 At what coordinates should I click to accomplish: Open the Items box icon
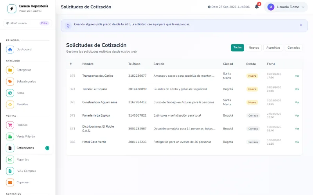[10, 93]
